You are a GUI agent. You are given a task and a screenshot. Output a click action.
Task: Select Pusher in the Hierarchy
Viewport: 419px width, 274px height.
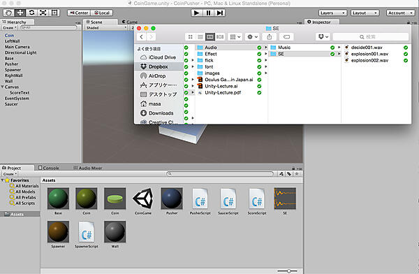point(11,64)
